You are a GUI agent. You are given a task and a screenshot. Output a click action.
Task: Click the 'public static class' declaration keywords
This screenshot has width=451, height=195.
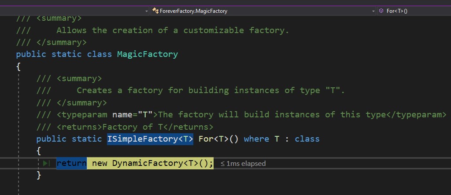(x=64, y=54)
